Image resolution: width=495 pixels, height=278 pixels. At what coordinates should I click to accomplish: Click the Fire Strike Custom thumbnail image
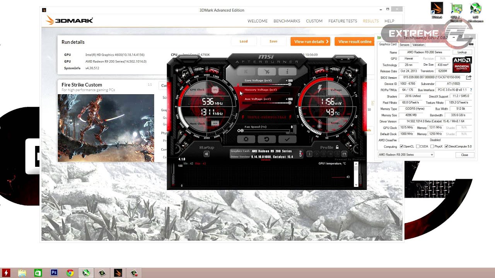(x=106, y=128)
